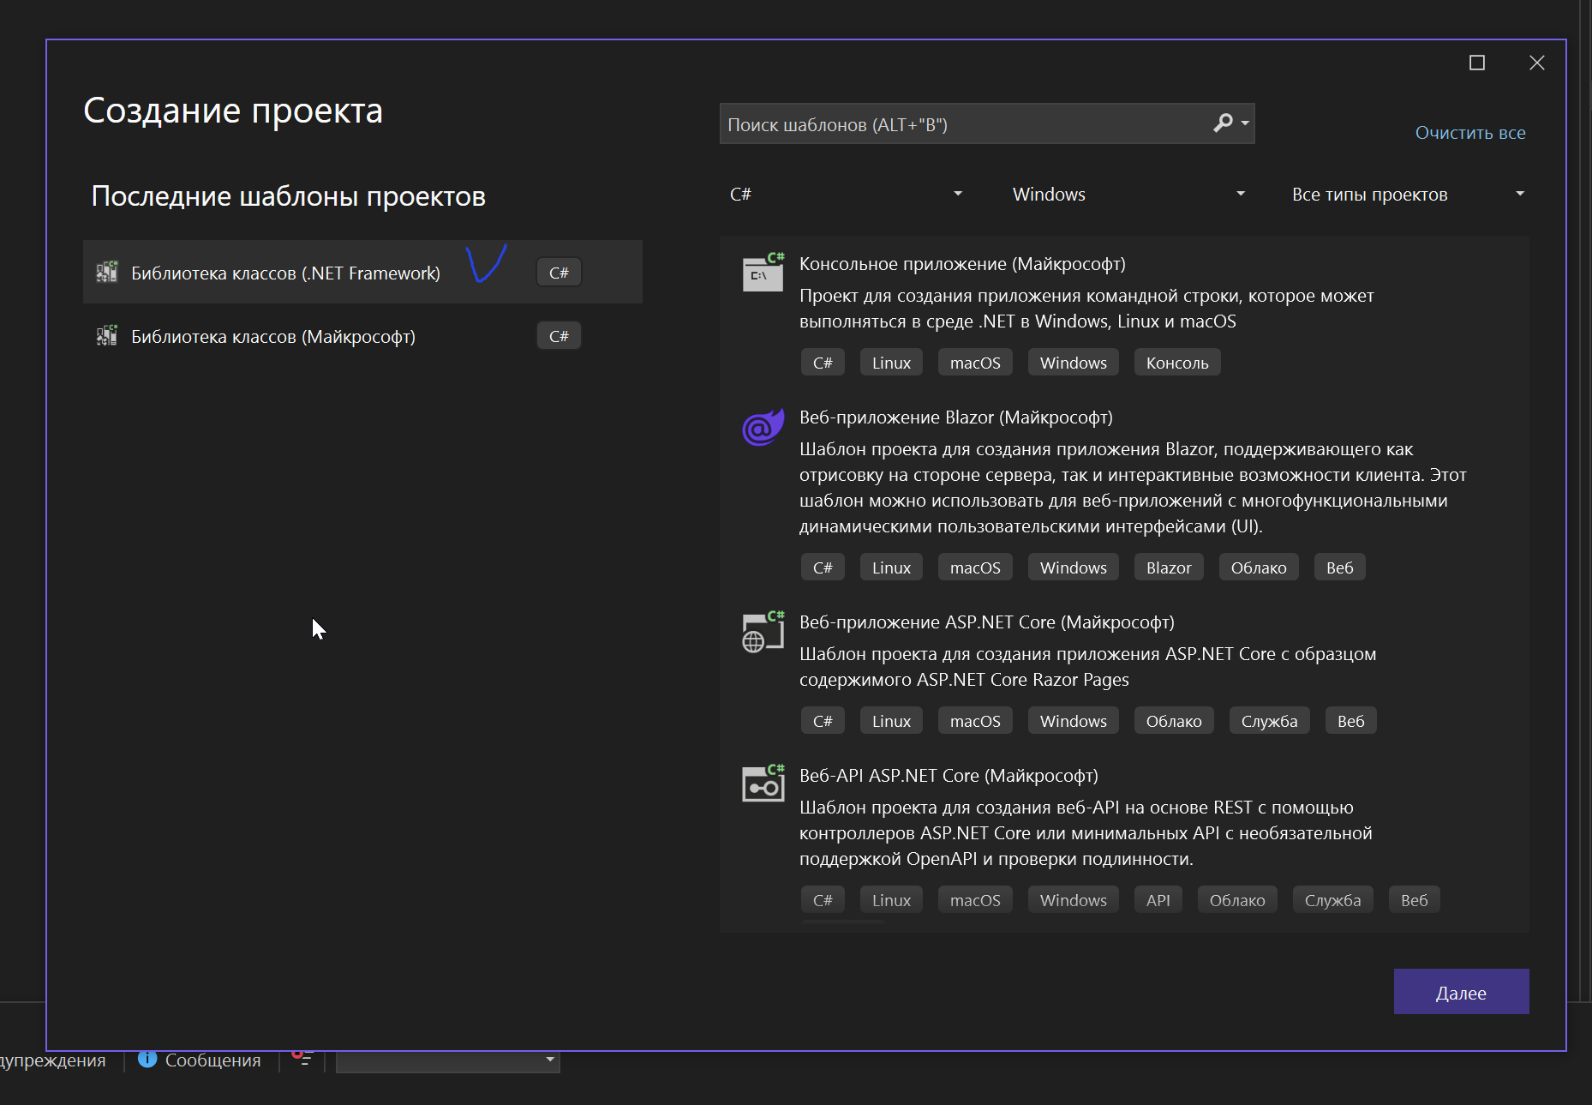
Task: Click the console application template icon
Action: pos(763,273)
